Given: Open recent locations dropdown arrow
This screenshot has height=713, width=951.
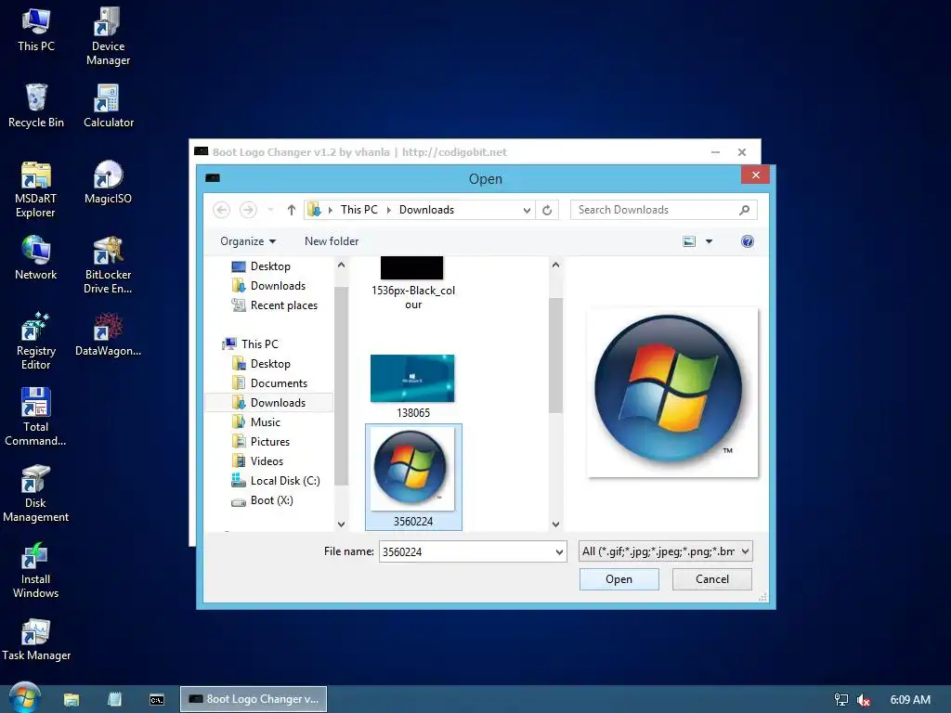Looking at the screenshot, I should 270,210.
